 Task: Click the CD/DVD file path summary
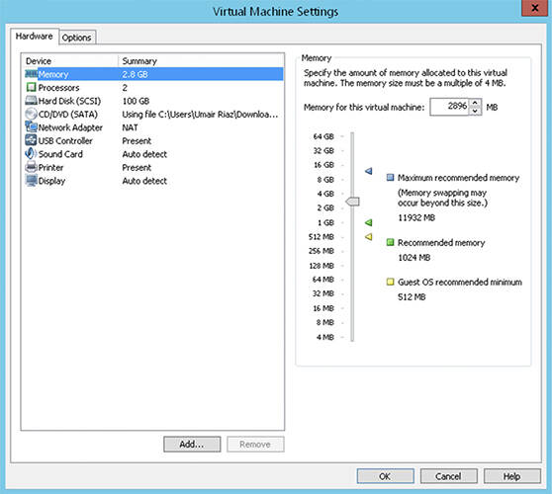[200, 115]
